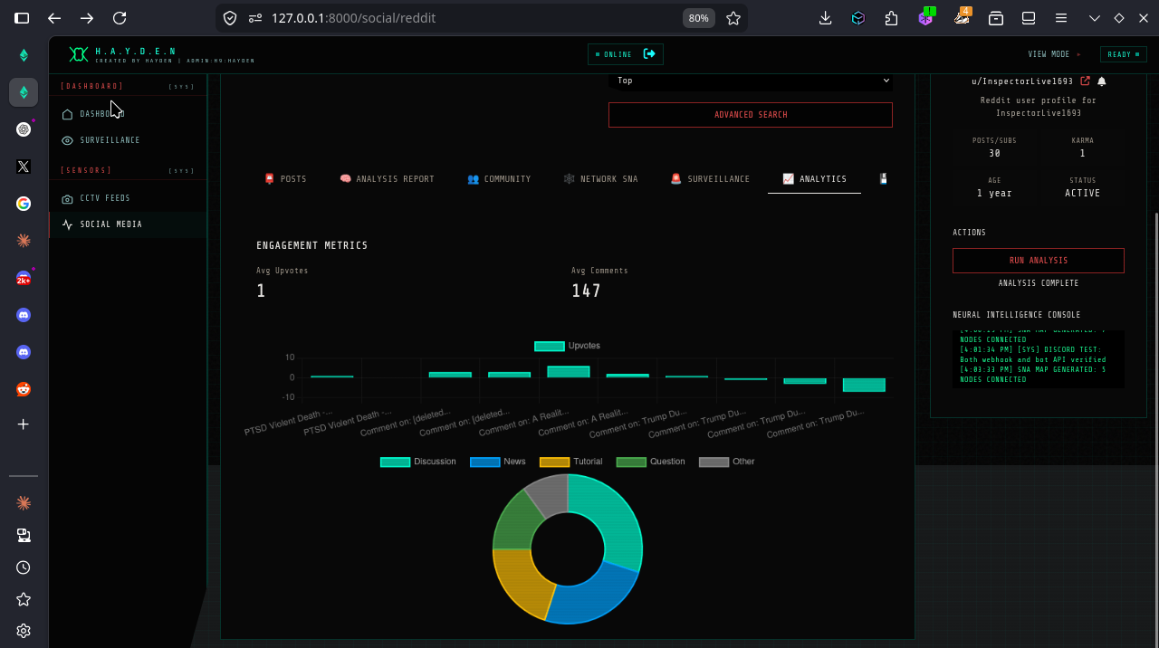Go back in browser history
The height and width of the screenshot is (648, 1159).
tap(54, 18)
